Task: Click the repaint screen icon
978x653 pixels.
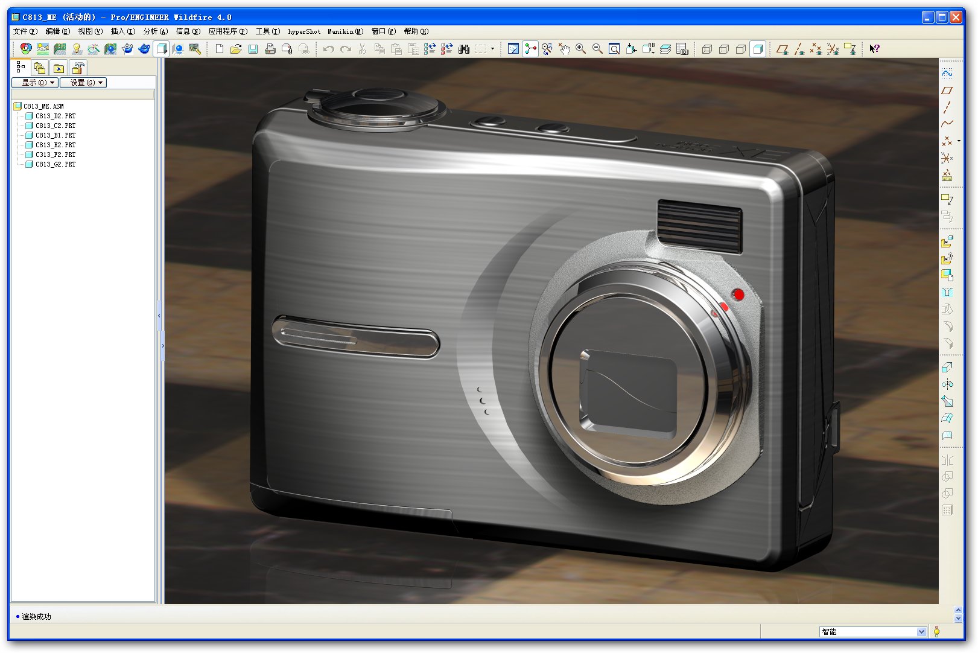Action: [x=513, y=49]
